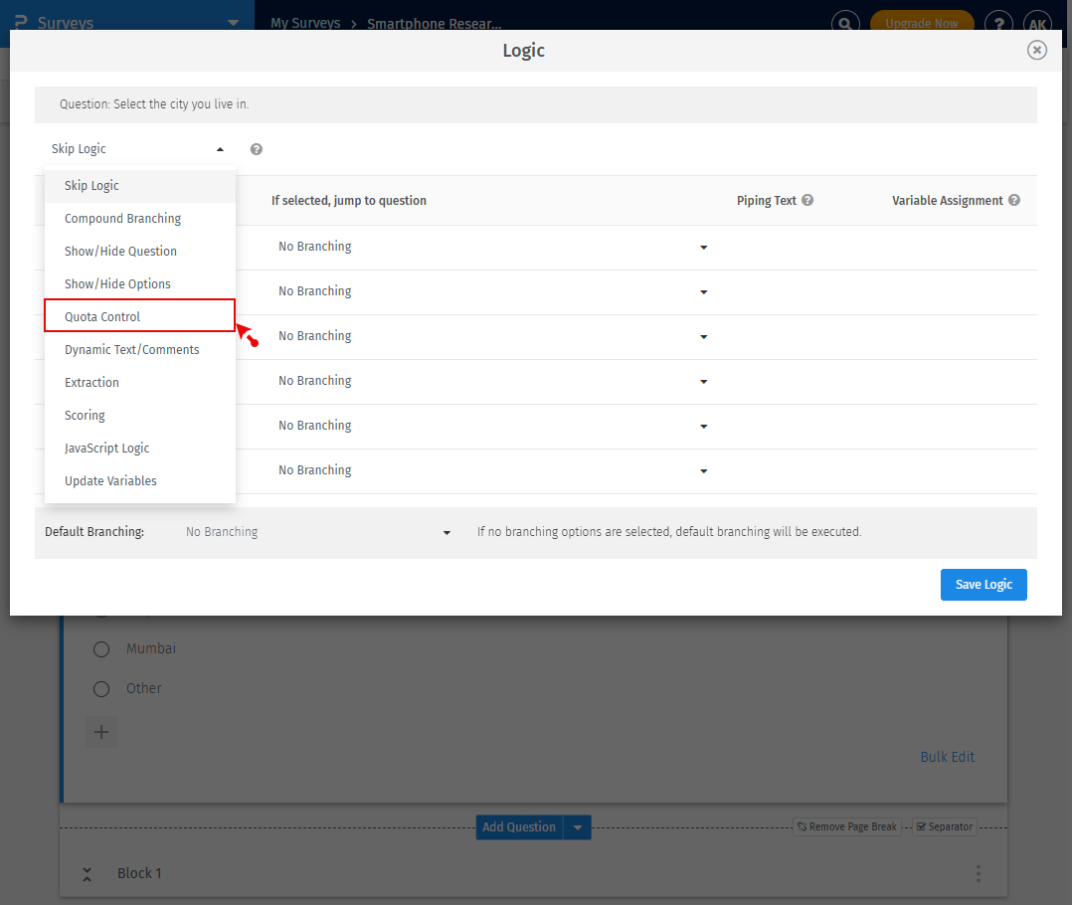Open AK user profile avatar
Viewport: 1072px width, 905px height.
(x=1037, y=24)
